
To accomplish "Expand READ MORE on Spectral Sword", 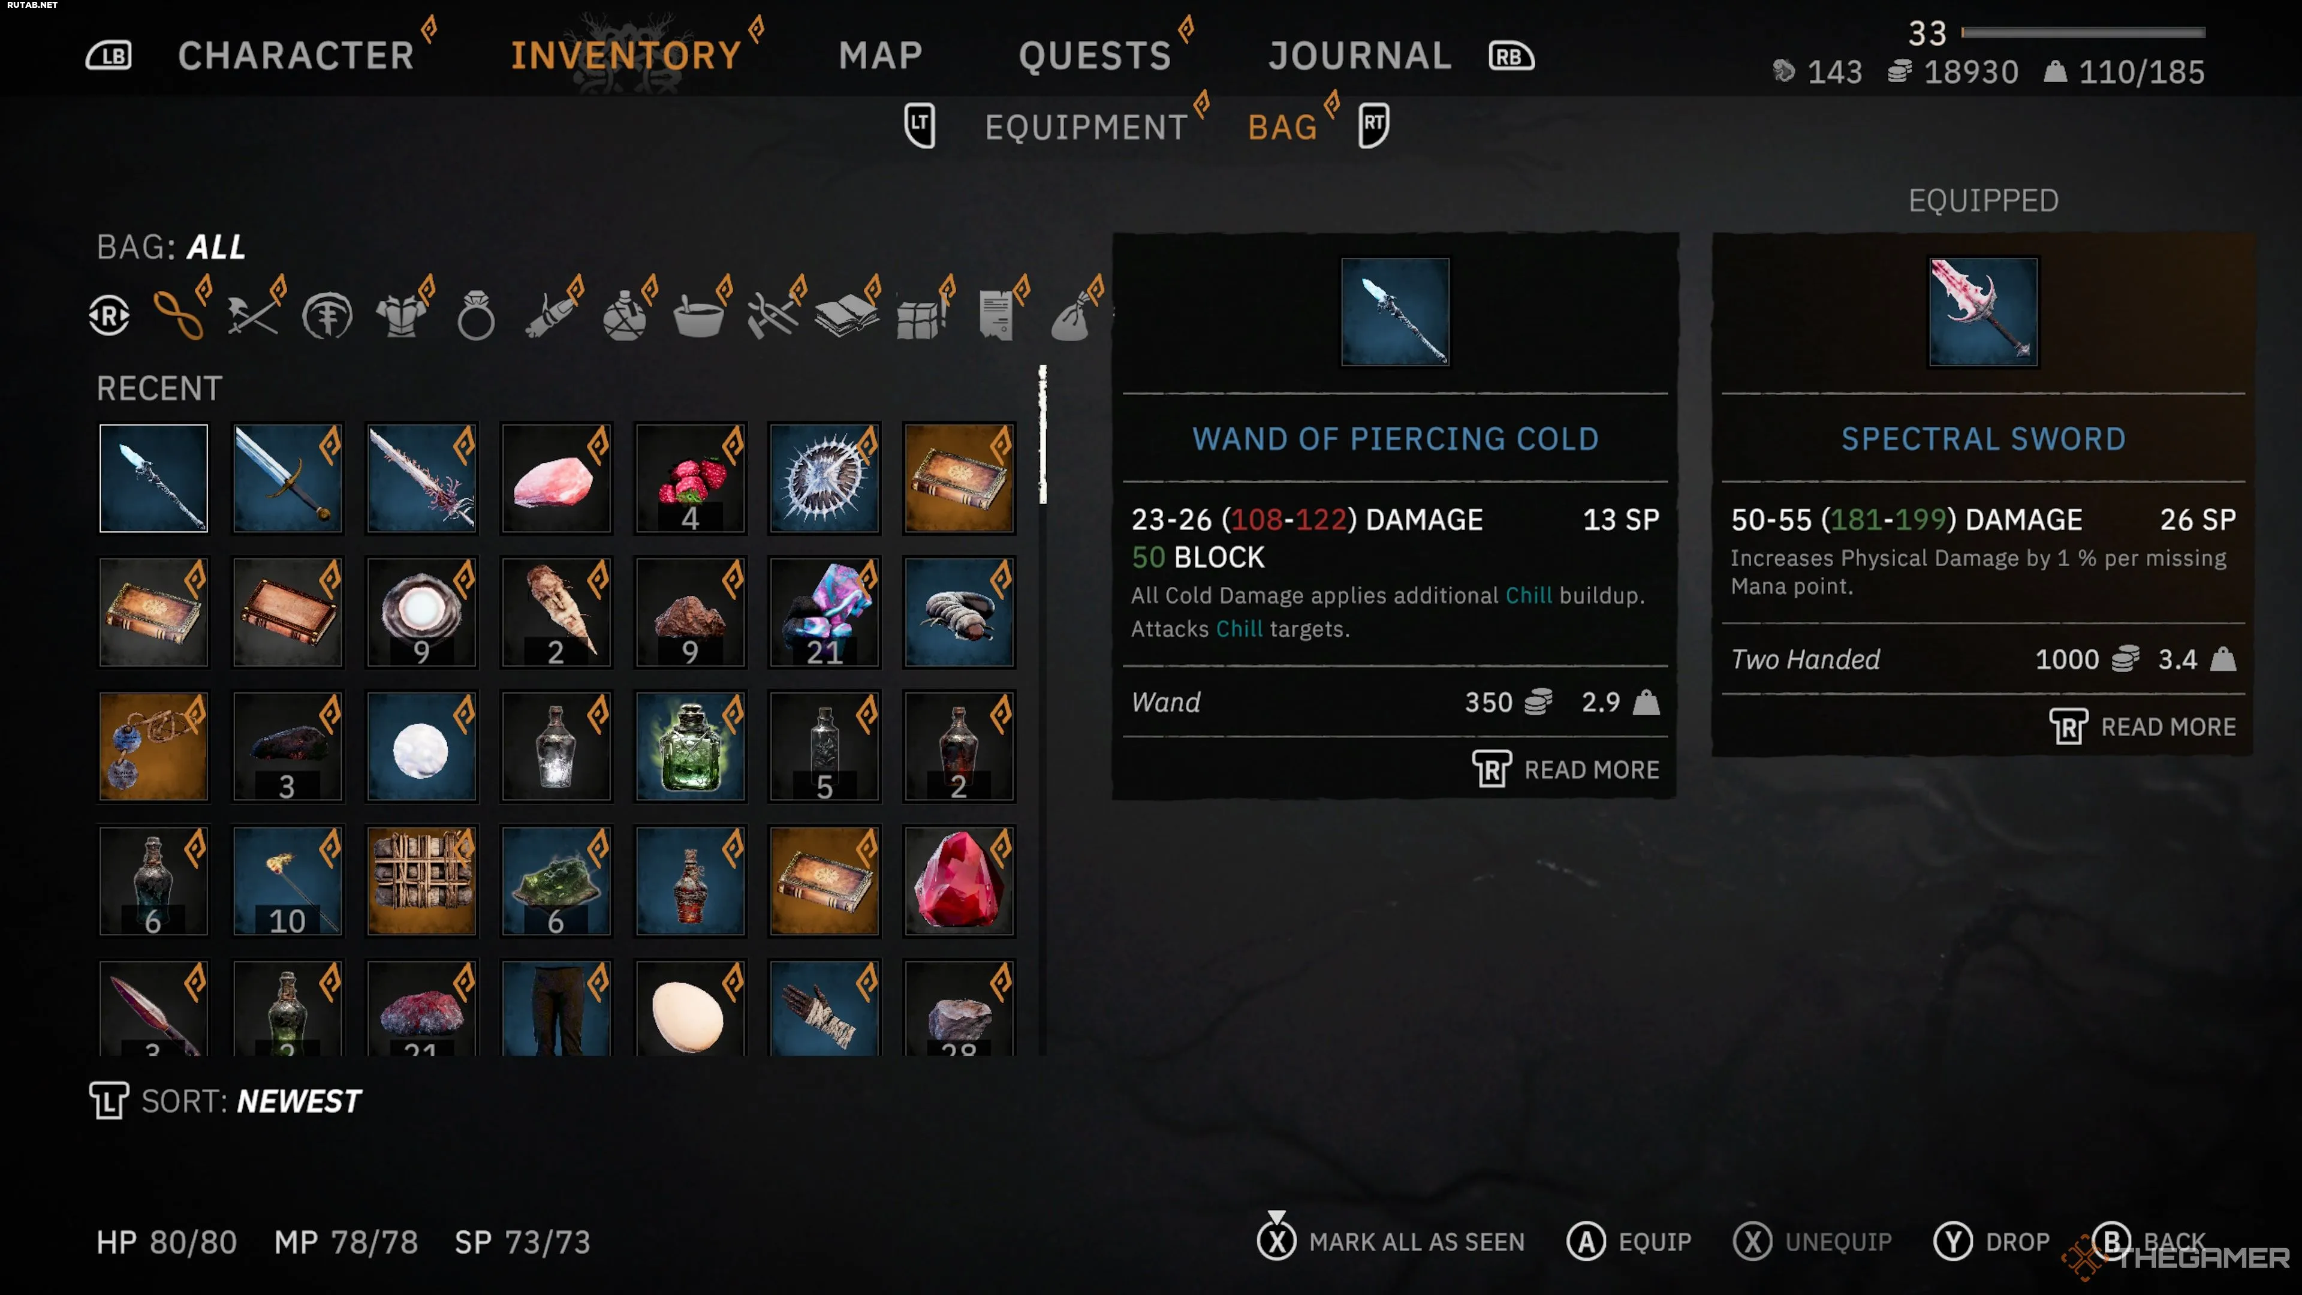I will click(x=2142, y=727).
